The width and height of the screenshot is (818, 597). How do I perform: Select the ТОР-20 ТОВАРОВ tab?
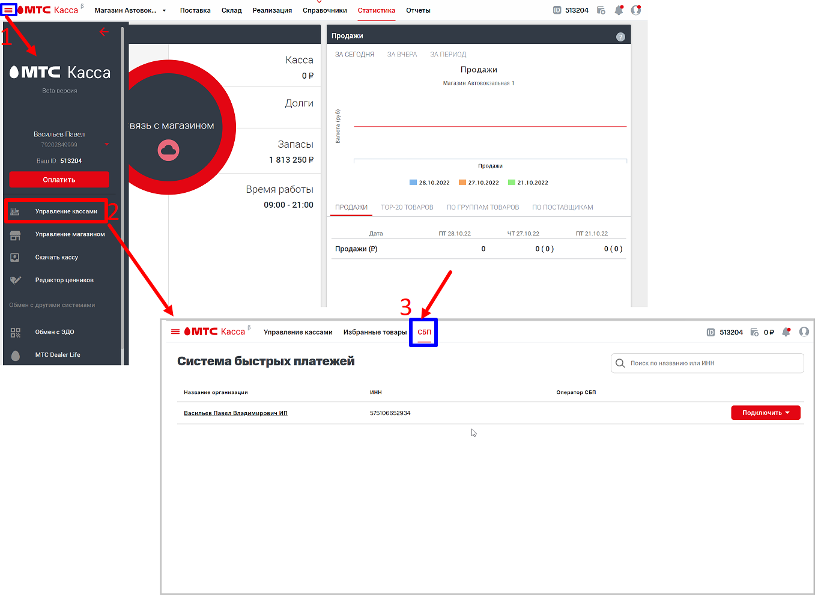407,207
